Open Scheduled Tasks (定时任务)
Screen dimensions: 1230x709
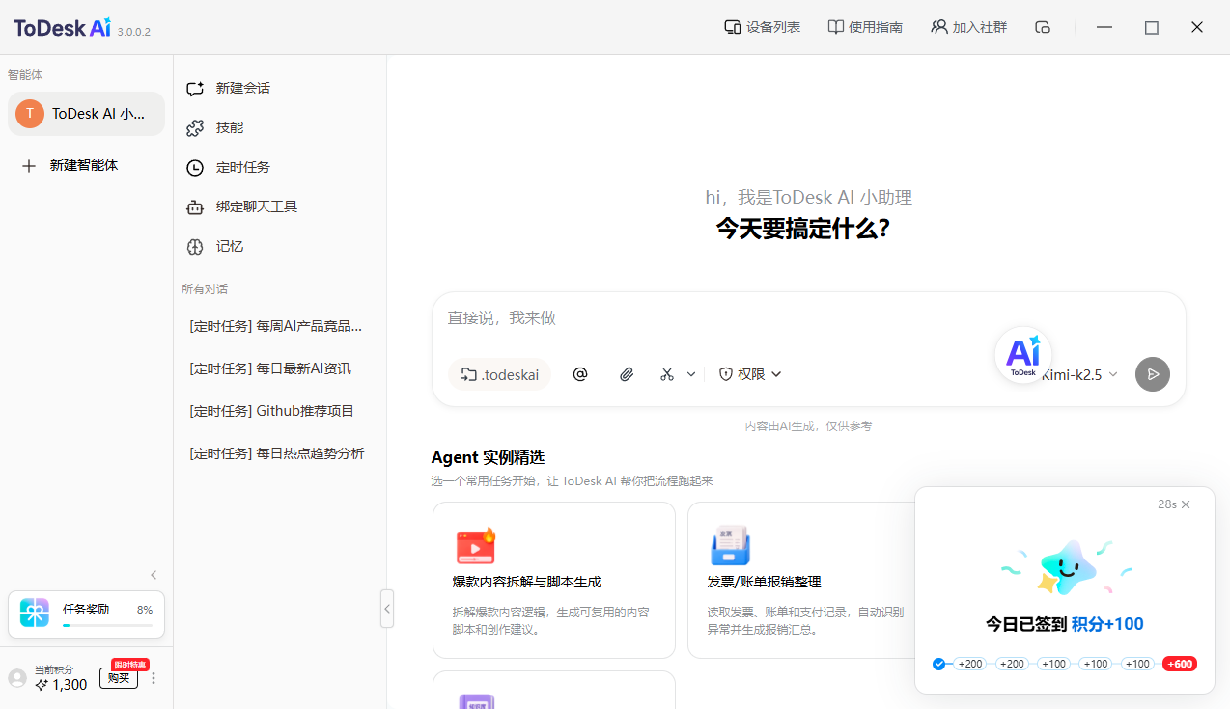[280, 167]
